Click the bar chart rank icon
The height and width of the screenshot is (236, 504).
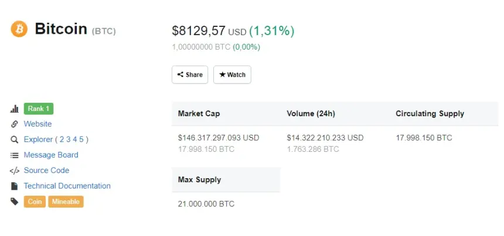tap(14, 109)
